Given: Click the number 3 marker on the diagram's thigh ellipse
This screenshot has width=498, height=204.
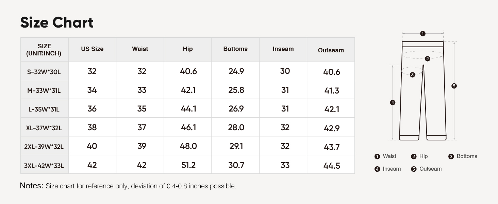Looking at the screenshot, I should point(412,75).
